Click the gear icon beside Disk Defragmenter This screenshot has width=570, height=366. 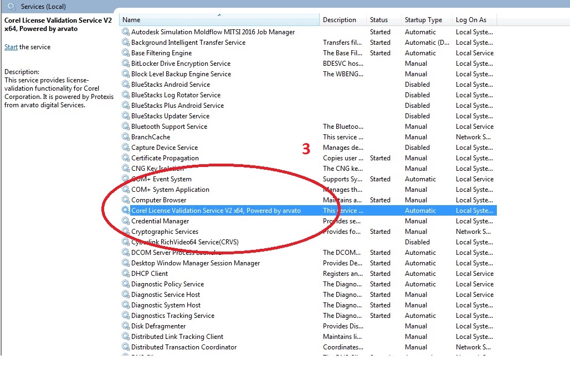[x=125, y=326]
